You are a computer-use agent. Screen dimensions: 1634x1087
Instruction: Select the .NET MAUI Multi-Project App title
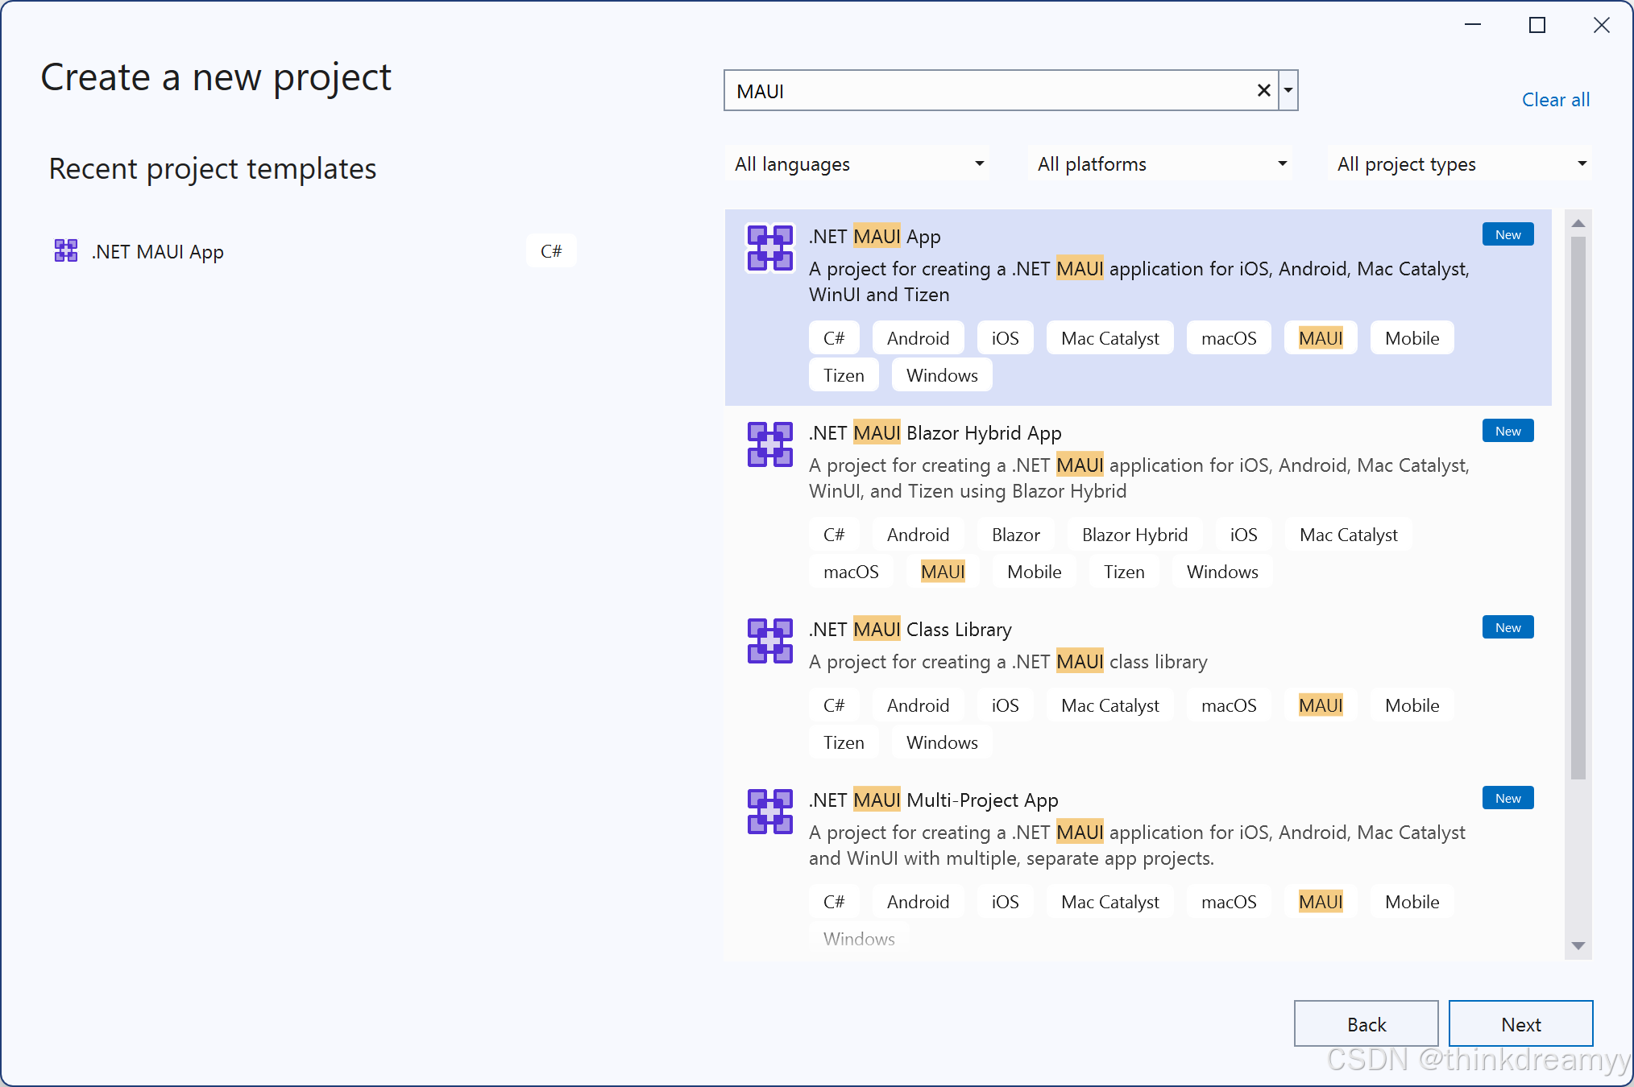(934, 800)
